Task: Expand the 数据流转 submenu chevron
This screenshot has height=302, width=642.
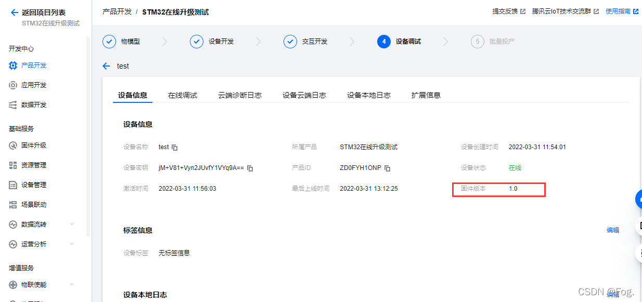Action: point(72,225)
